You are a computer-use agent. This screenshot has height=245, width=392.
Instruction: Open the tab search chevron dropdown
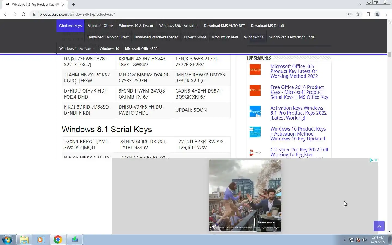pos(359,5)
